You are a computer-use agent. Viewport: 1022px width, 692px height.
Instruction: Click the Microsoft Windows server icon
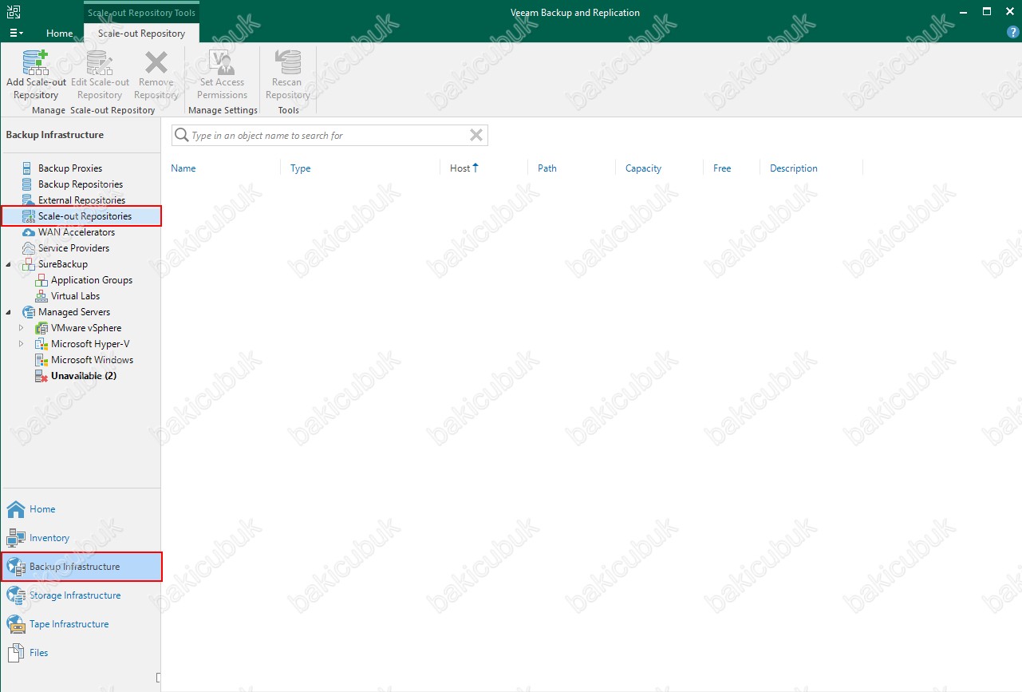pos(41,360)
